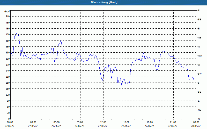The image size is (207, 129).
Task: Click the 180 degree axis label
Action: [x=8, y=83]
